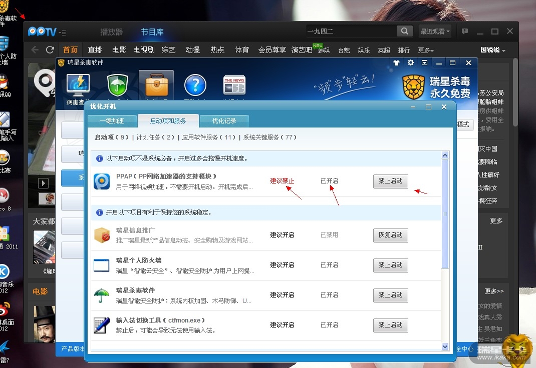Click the 更多>> link in PPTV sidebar
Screen dimensions: 536x368
click(x=494, y=291)
